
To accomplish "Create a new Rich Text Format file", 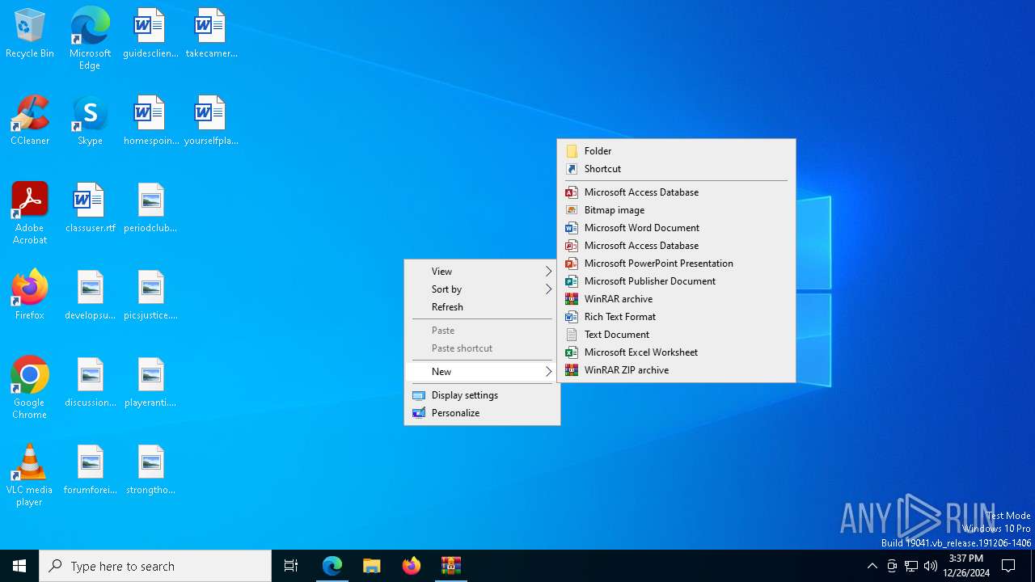I will [676, 317].
